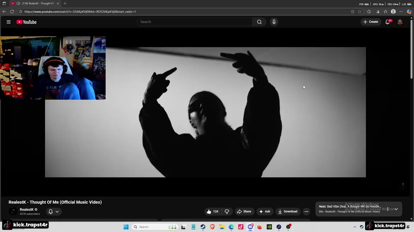This screenshot has height=232, width=414.
Task: Open reader or split view icon in address bar
Action: (353, 12)
